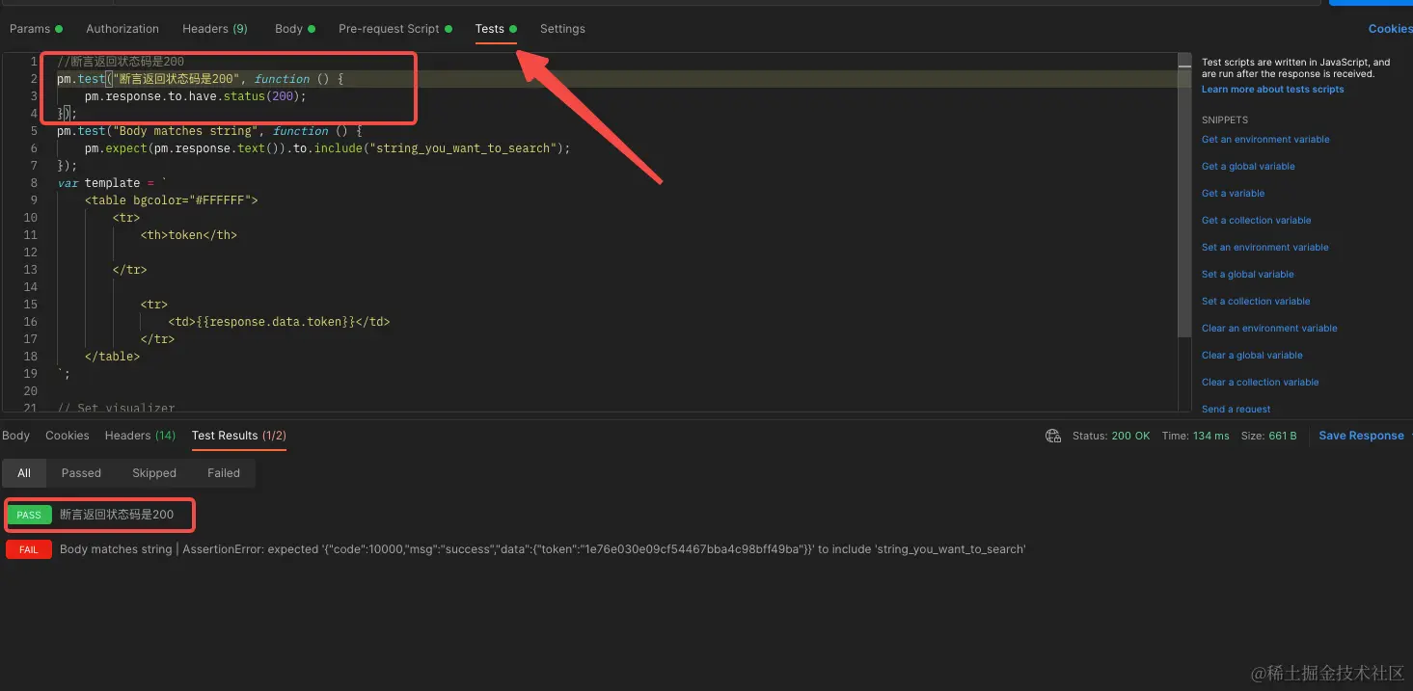Click the red FAIL badge
This screenshot has height=691, width=1413.
coord(29,549)
